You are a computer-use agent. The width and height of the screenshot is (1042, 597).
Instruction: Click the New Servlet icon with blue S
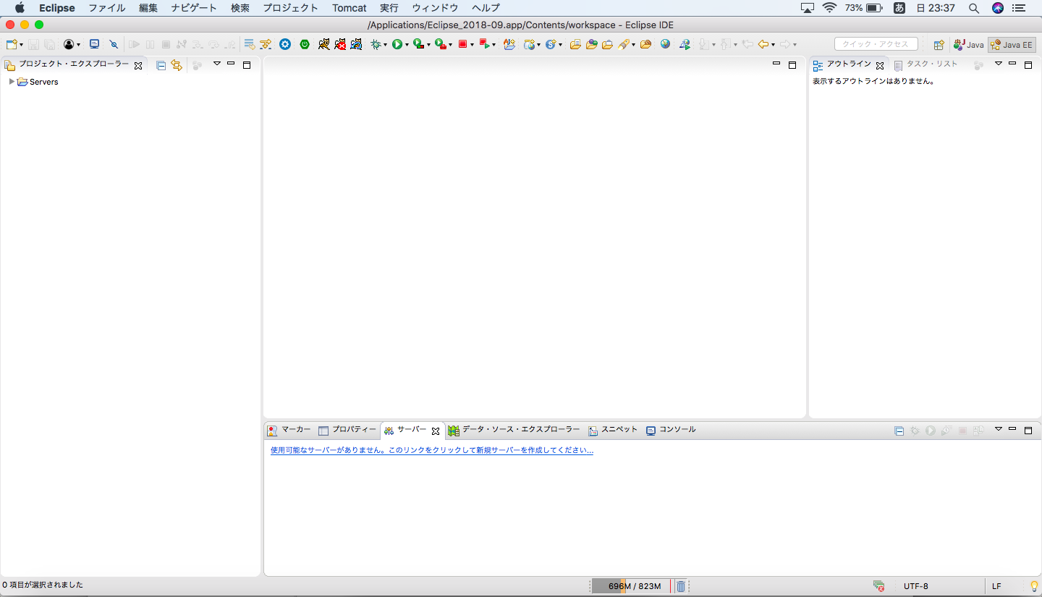pyautogui.click(x=551, y=44)
